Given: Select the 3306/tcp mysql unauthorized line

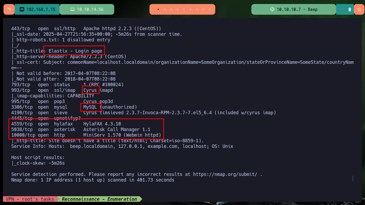Looking at the screenshot, I should (x=74, y=107).
